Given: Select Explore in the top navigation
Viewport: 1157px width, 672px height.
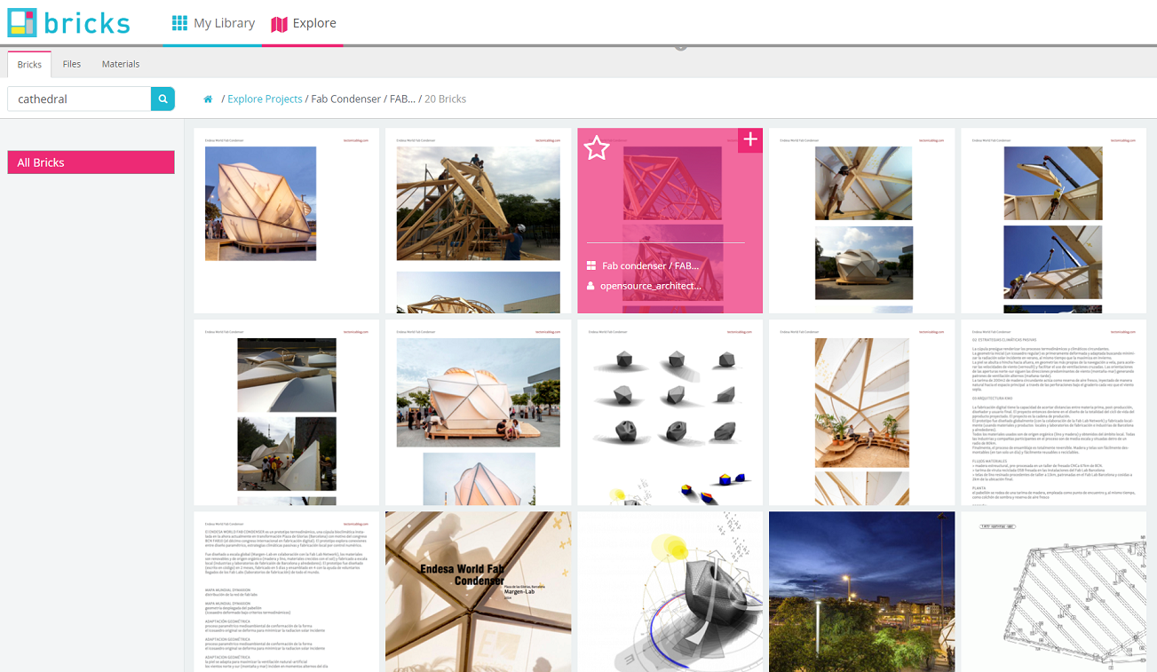Looking at the screenshot, I should (x=303, y=24).
